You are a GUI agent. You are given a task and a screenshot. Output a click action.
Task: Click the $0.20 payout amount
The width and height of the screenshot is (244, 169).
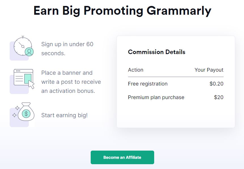(x=216, y=84)
